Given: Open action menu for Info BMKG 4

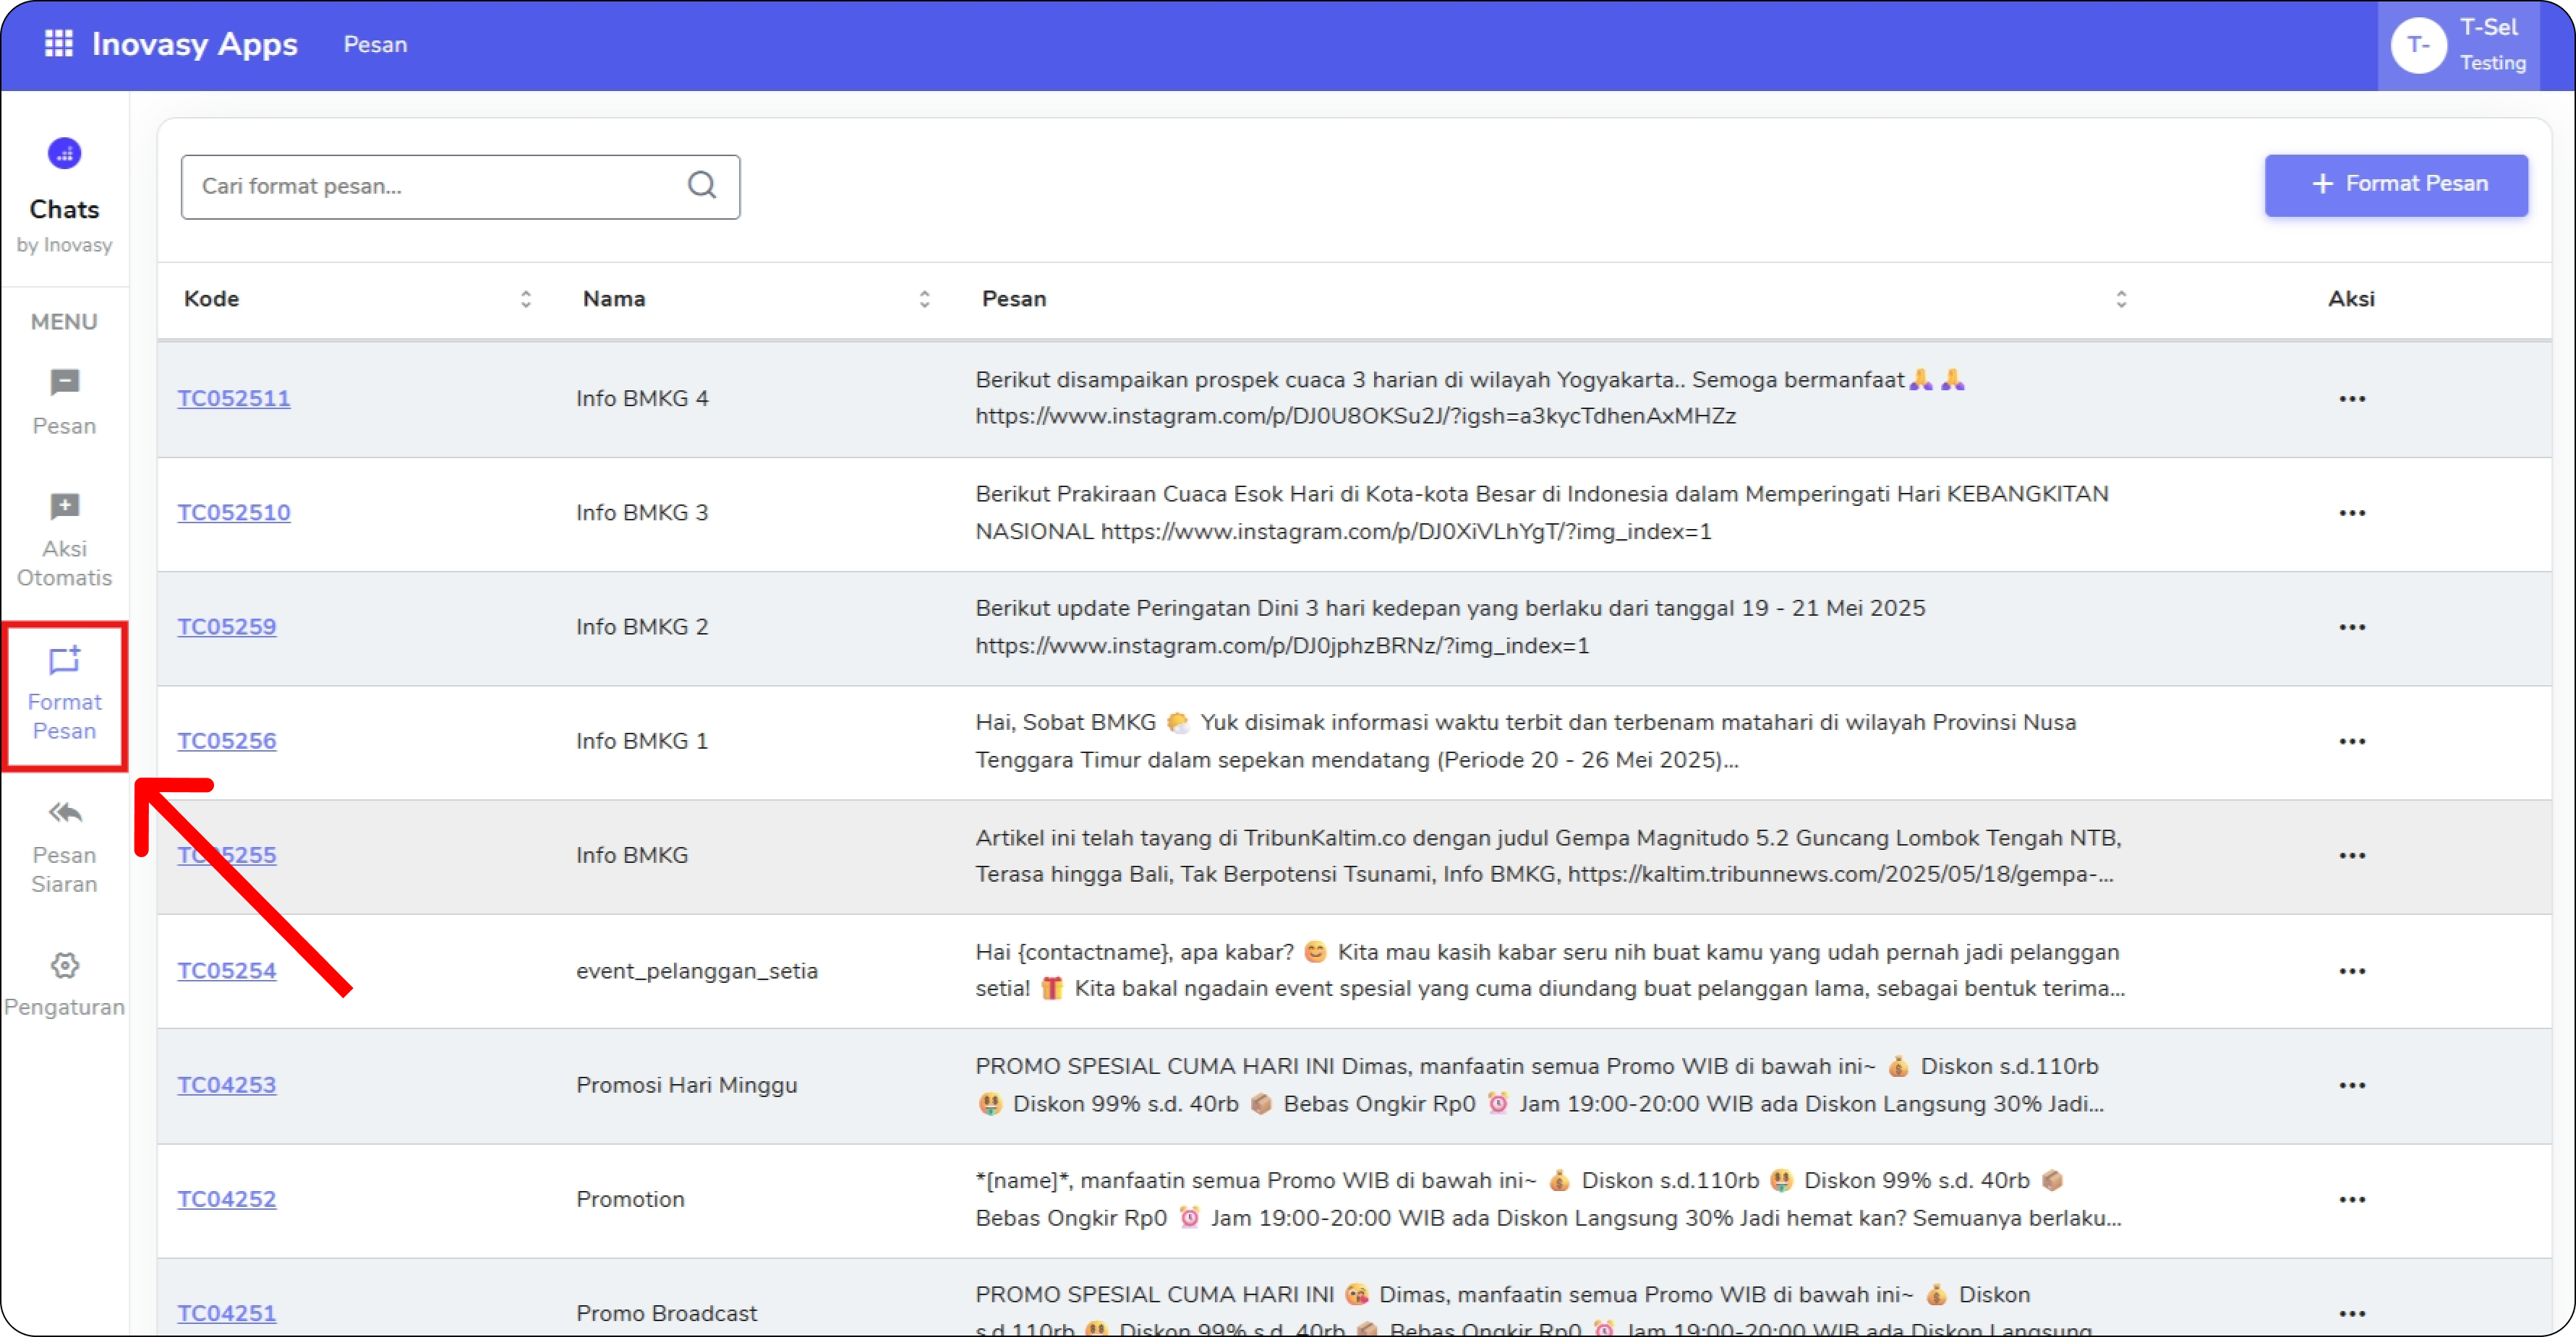Looking at the screenshot, I should [2352, 399].
